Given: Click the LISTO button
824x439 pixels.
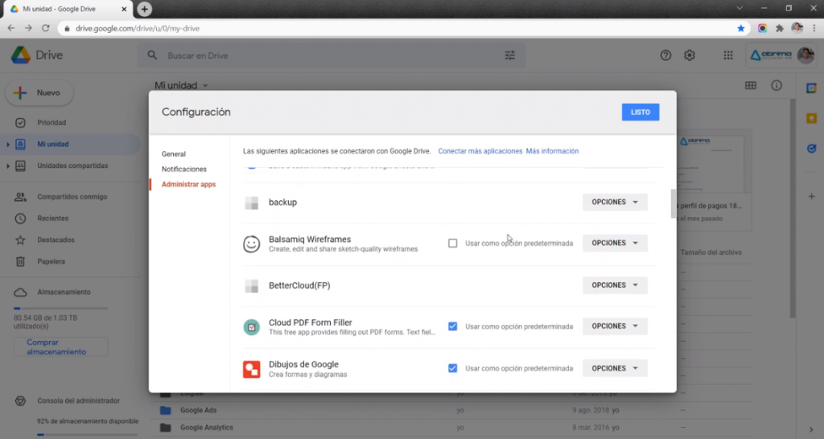Looking at the screenshot, I should click(x=640, y=112).
